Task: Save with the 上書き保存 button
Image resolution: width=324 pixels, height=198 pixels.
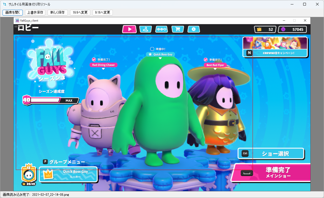Action: (x=35, y=12)
